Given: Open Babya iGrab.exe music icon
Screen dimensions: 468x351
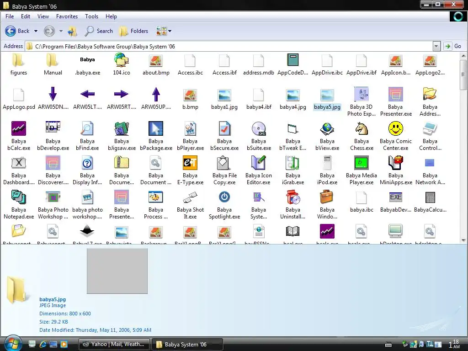Looking at the screenshot, I should 293,163.
